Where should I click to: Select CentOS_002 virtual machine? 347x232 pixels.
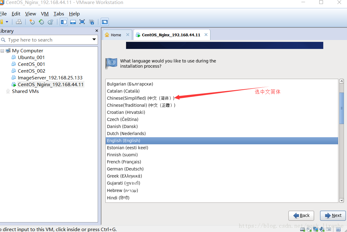[31, 71]
